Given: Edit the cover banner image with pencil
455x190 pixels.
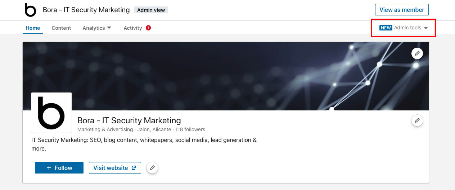Looking at the screenshot, I should 417,53.
